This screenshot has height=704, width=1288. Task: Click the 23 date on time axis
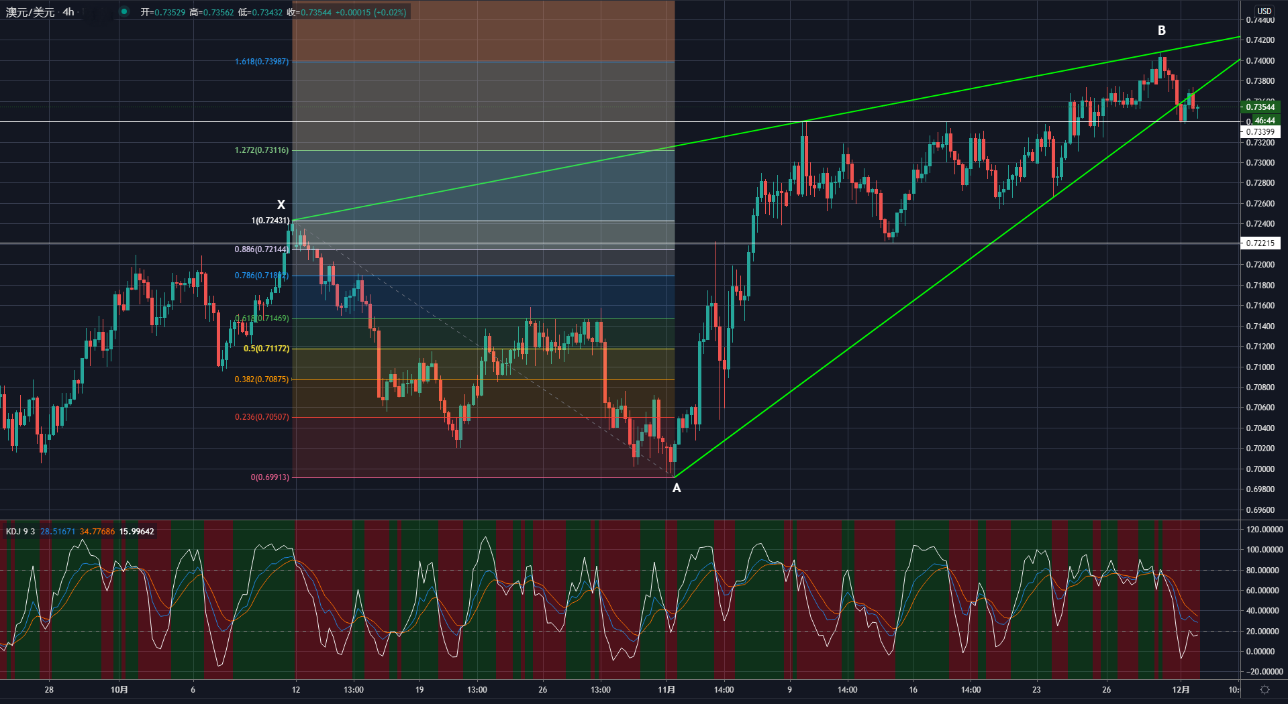tap(1036, 690)
